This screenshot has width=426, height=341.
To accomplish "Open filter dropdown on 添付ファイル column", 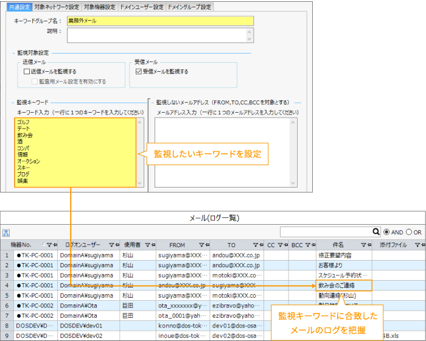I will 417,245.
